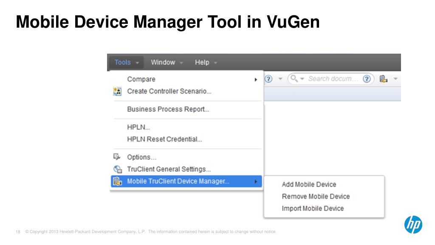Click into the Search documentation field
The image size is (435, 245).
(333, 79)
